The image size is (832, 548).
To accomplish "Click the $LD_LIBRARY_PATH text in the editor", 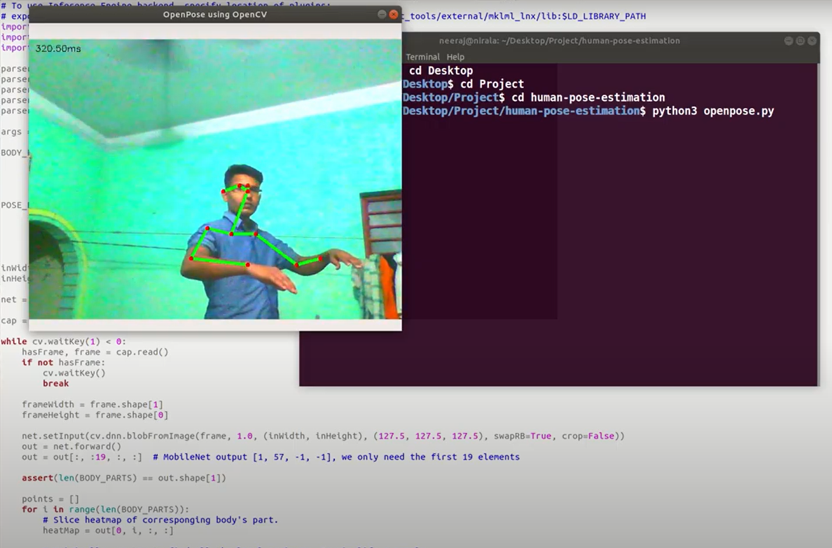I will coord(604,16).
